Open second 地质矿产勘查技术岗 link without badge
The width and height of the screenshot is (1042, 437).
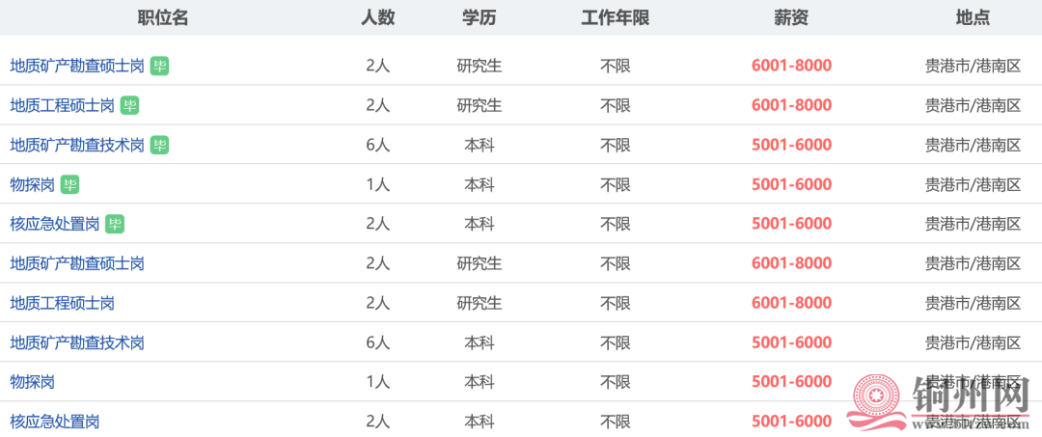click(x=77, y=342)
